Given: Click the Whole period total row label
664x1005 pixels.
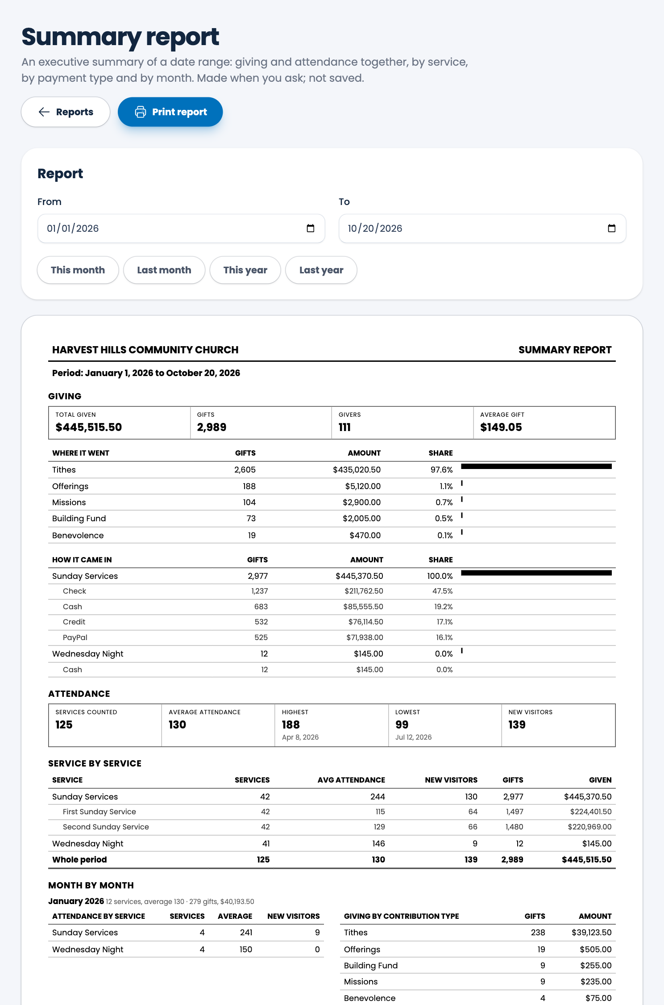Looking at the screenshot, I should pyautogui.click(x=79, y=860).
